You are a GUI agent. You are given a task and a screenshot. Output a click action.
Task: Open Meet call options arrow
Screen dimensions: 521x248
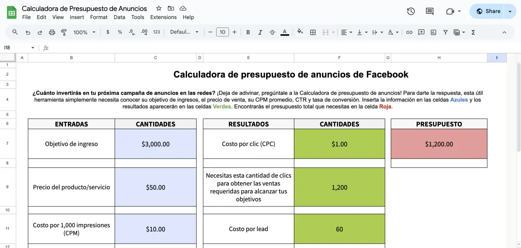point(459,11)
